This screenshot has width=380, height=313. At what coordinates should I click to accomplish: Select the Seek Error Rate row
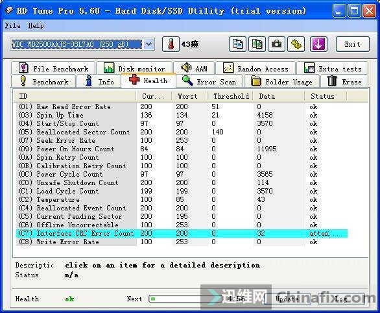pos(182,140)
